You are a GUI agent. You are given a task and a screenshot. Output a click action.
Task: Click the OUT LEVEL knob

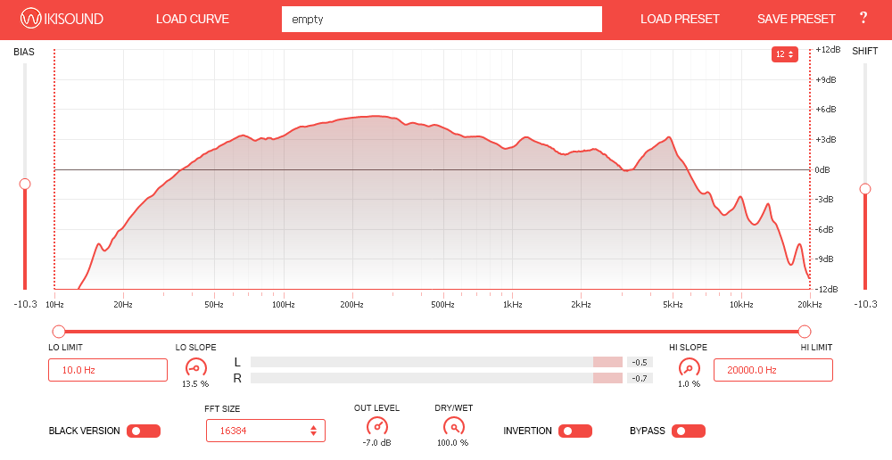tap(376, 426)
